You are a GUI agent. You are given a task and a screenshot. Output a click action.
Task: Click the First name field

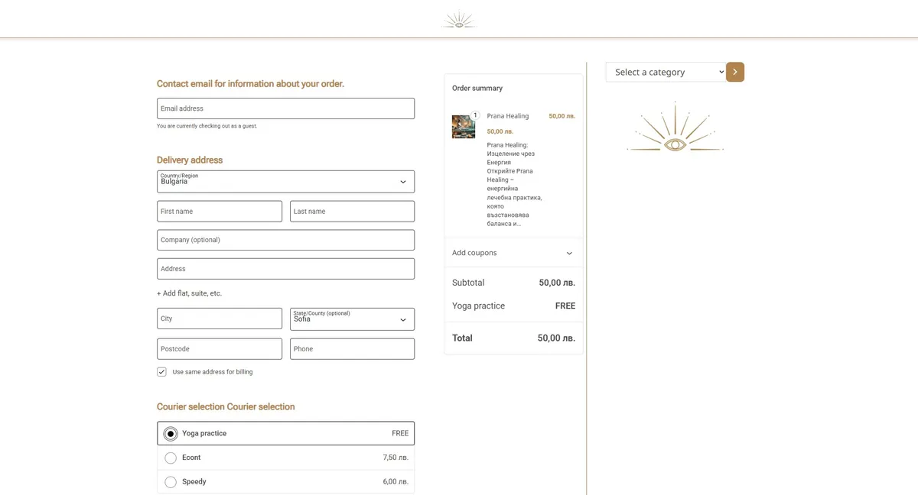(219, 211)
